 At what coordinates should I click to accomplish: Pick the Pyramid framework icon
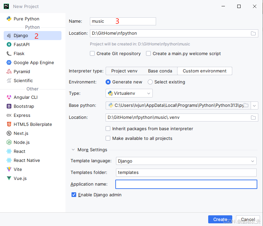[x=9, y=71]
